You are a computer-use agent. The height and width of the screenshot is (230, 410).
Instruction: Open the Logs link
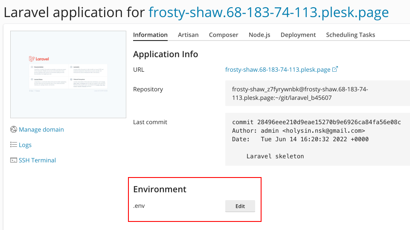[x=25, y=145]
